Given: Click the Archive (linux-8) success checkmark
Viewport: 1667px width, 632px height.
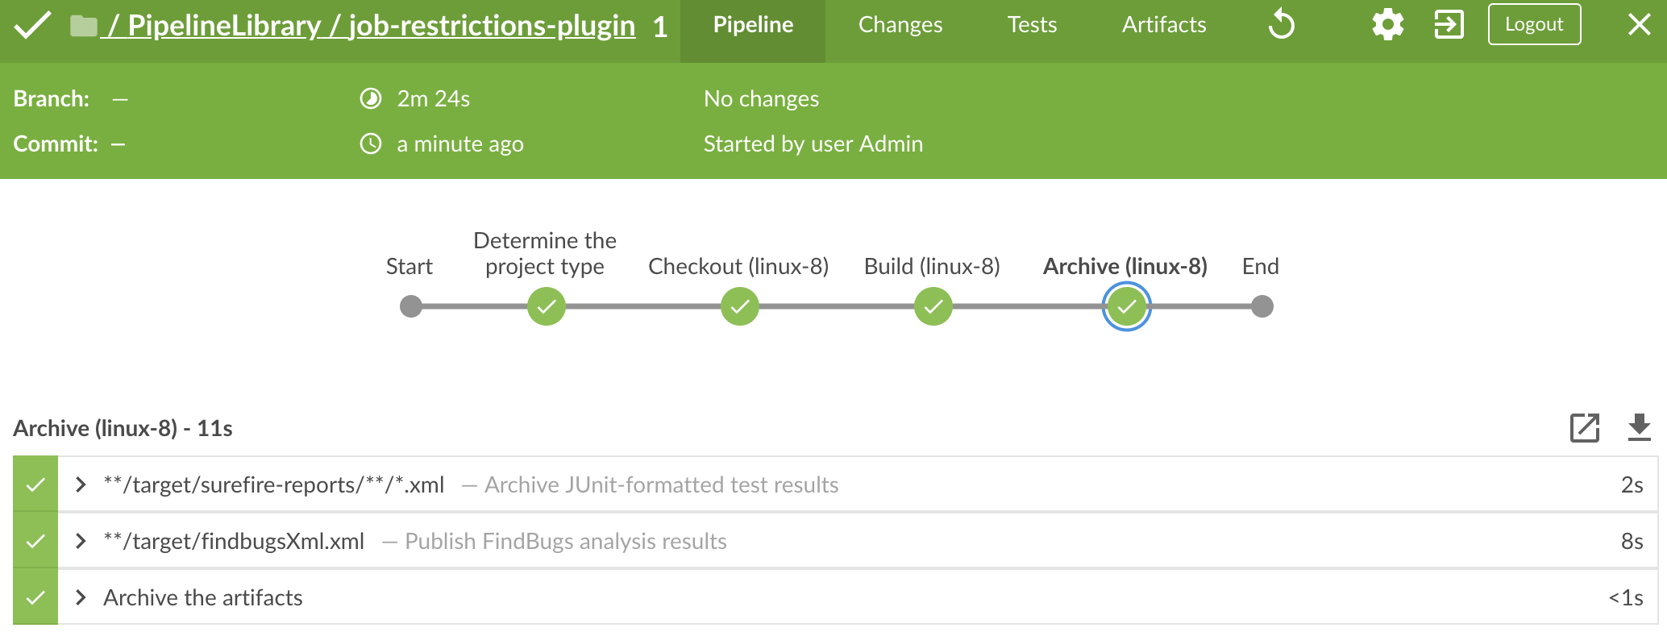Looking at the screenshot, I should tap(1126, 306).
